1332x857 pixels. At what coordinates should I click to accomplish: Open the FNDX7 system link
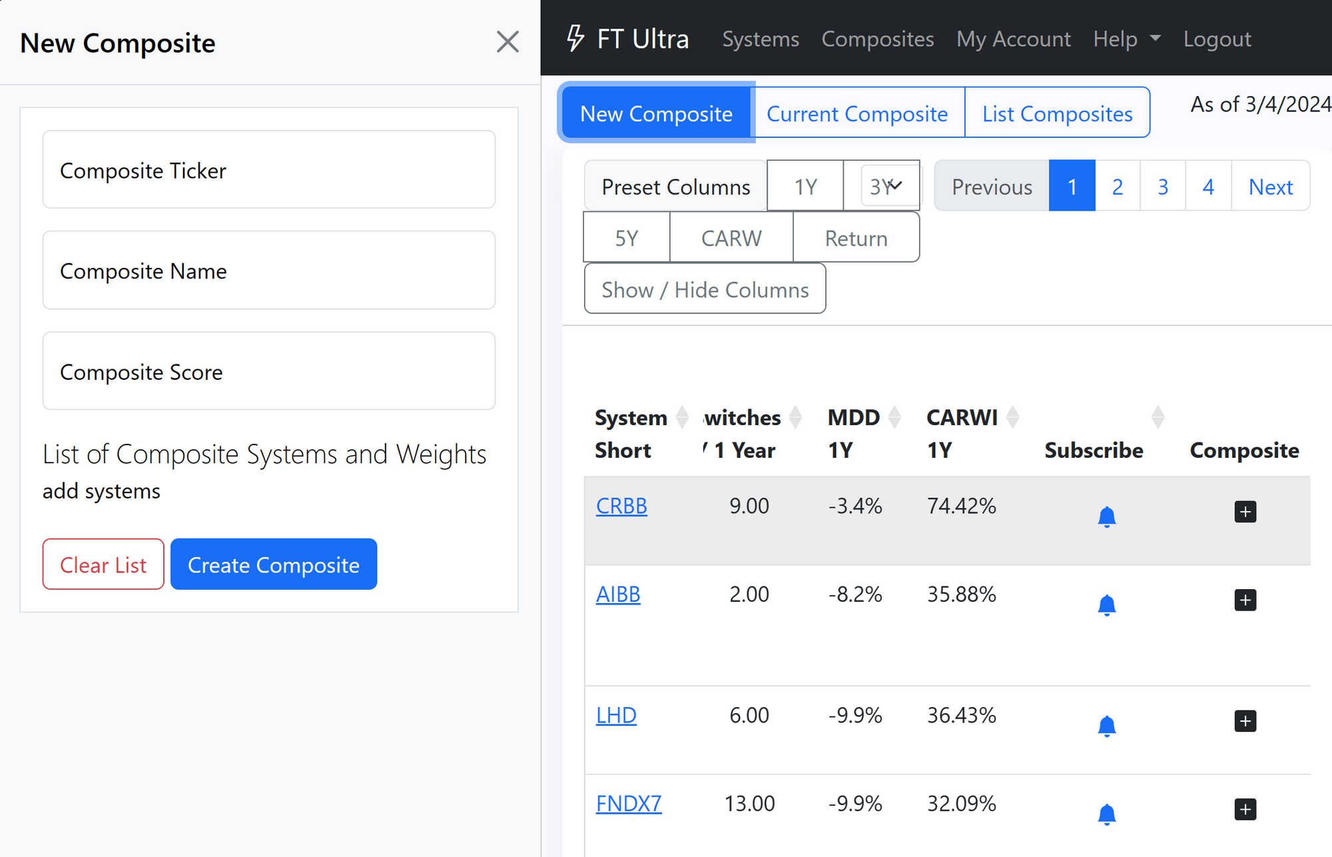[x=629, y=803]
